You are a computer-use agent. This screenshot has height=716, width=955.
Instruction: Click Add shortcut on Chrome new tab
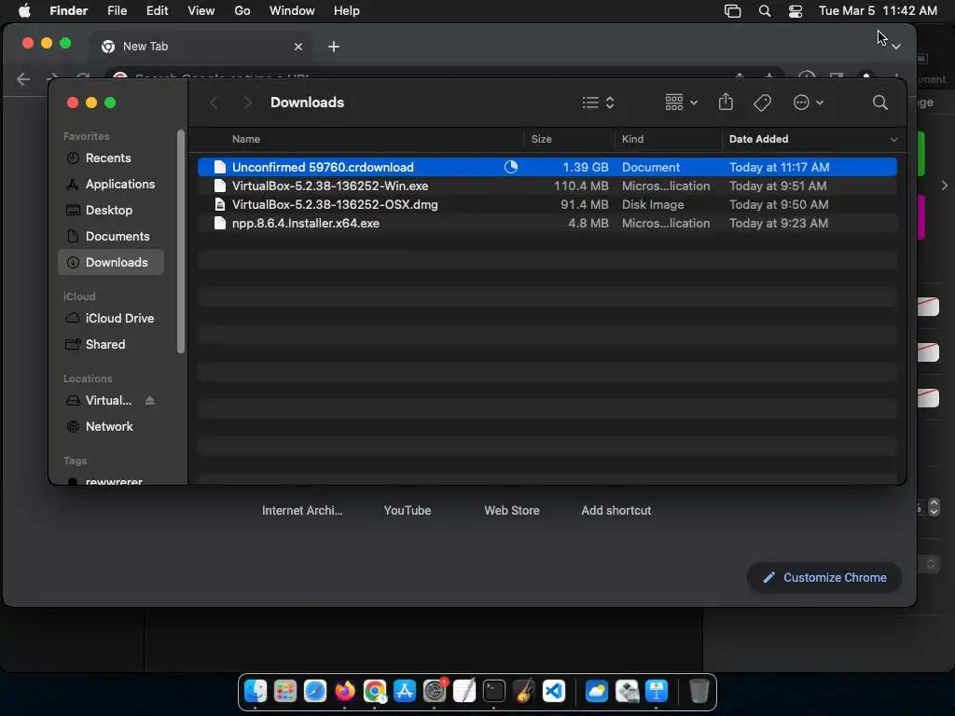click(x=616, y=510)
